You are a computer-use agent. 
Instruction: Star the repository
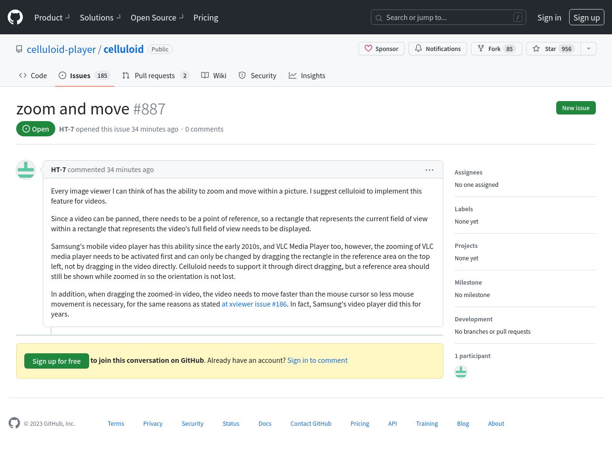coord(553,49)
